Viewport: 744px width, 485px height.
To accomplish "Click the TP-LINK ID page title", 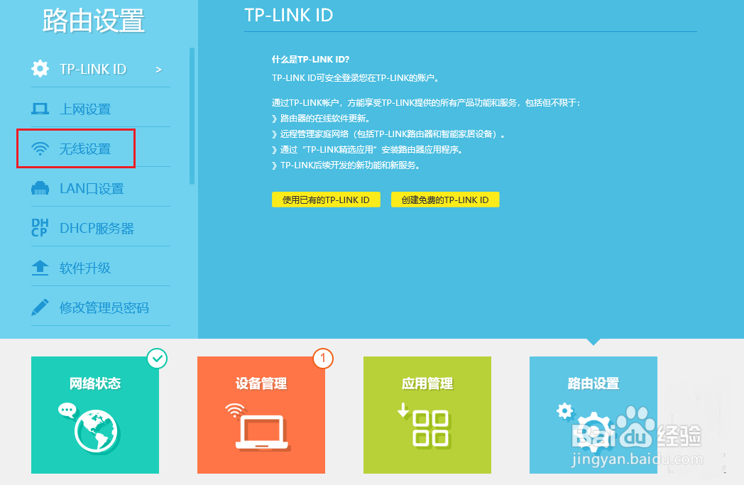I will [x=288, y=15].
